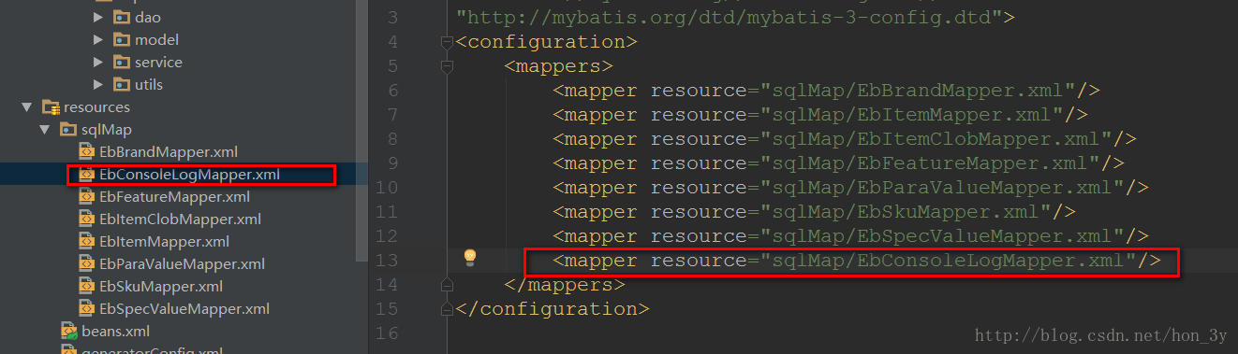Select the service folder icon

(121, 62)
